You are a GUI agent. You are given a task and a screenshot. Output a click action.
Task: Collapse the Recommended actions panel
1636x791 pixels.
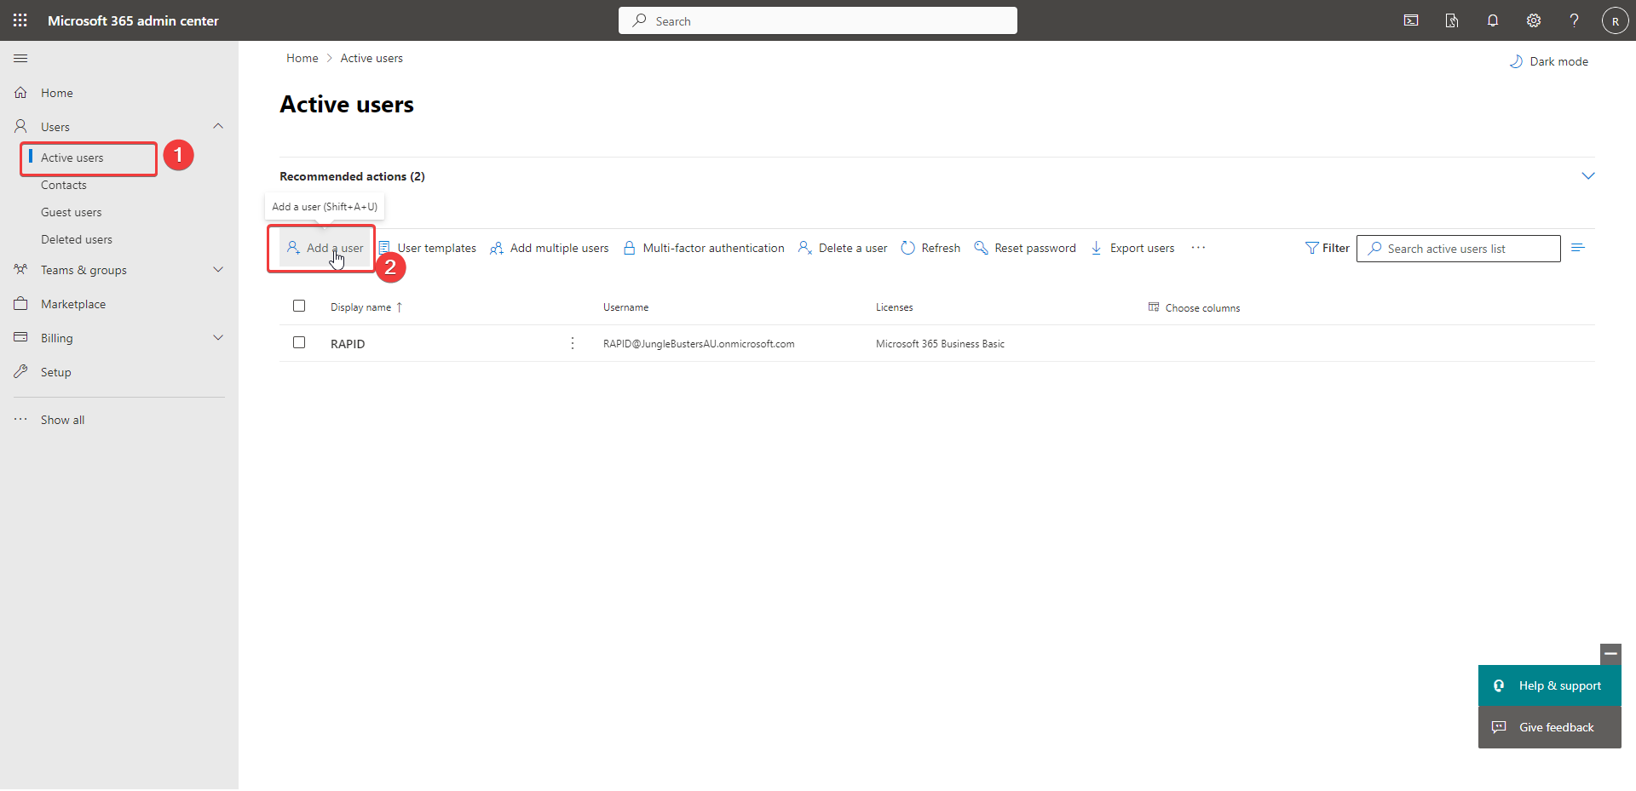coord(1588,175)
